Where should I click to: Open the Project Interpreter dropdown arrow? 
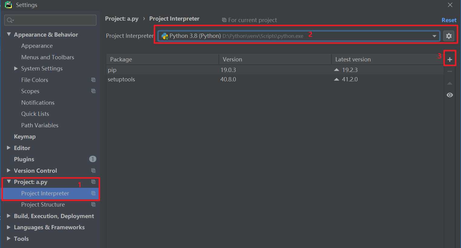[x=434, y=36]
